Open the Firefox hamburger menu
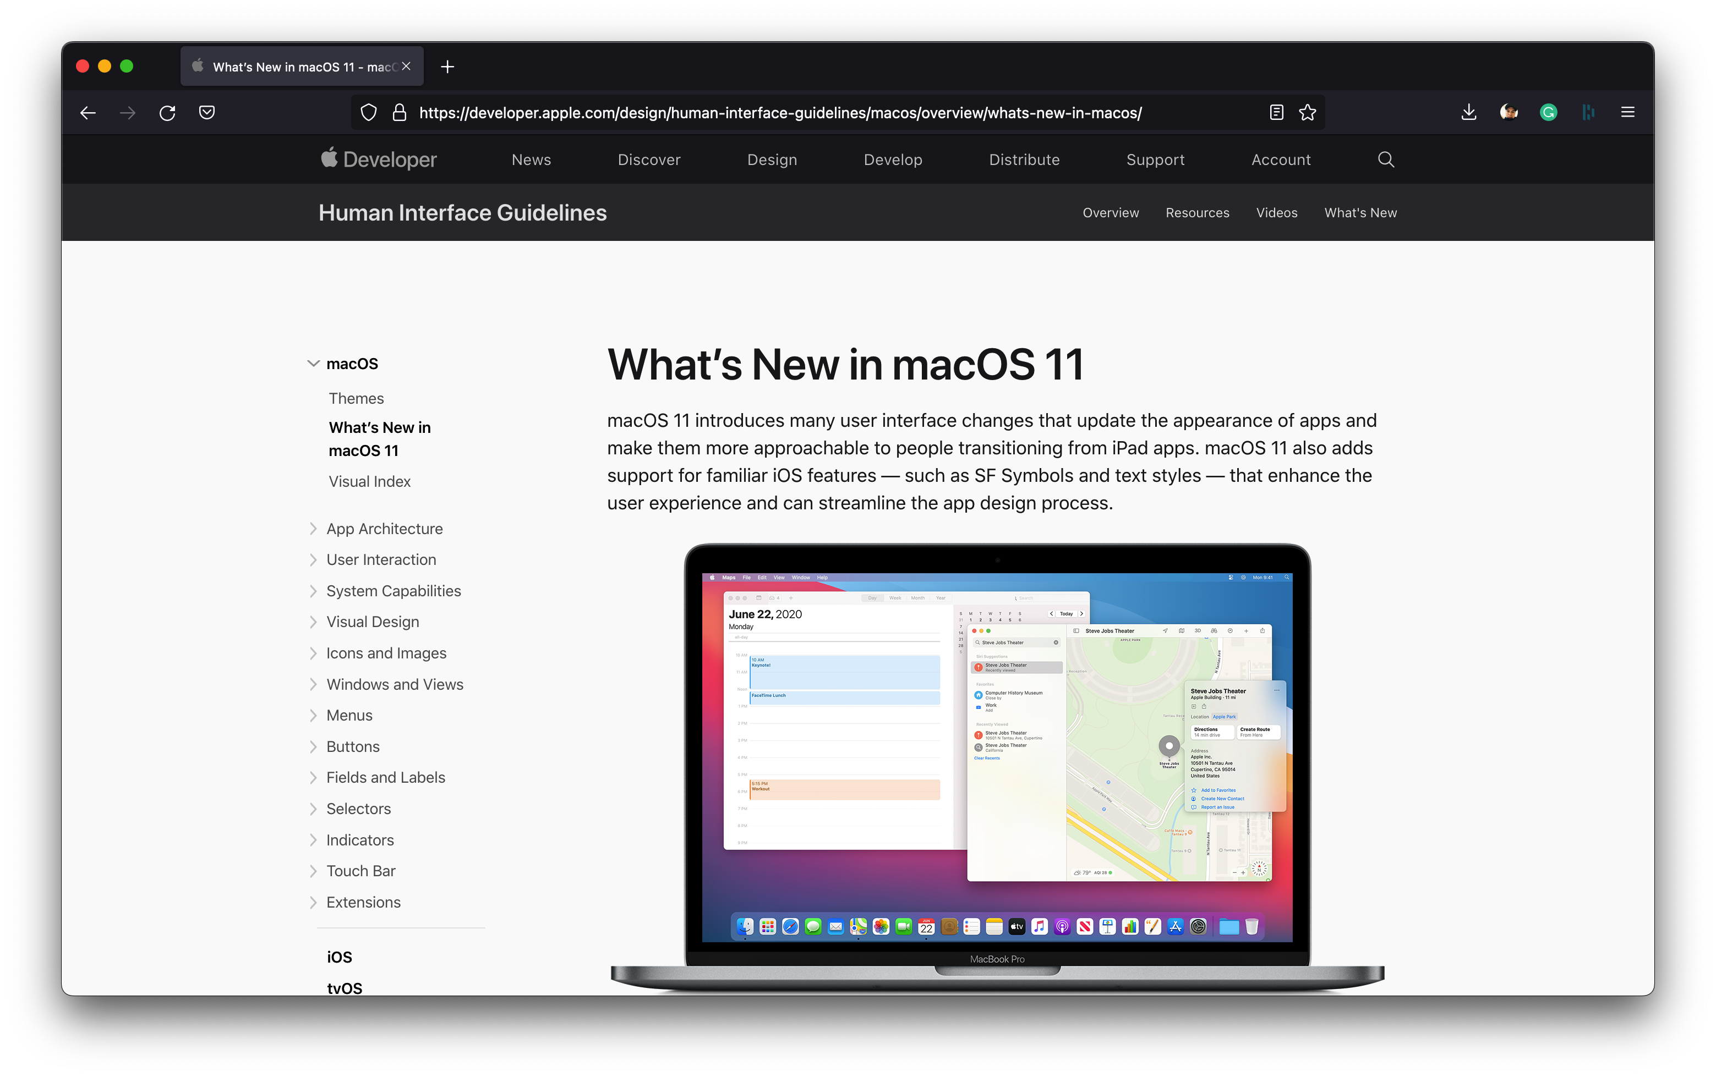This screenshot has width=1716, height=1077. [1627, 113]
